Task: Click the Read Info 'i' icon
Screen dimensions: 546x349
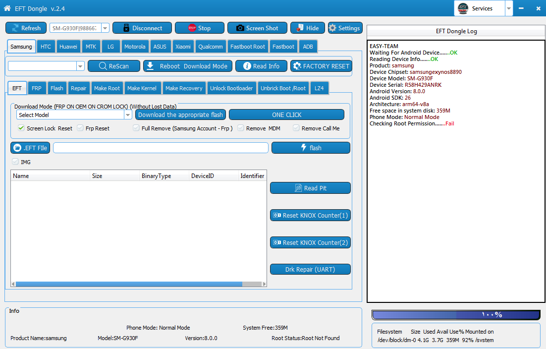Action: [x=247, y=66]
